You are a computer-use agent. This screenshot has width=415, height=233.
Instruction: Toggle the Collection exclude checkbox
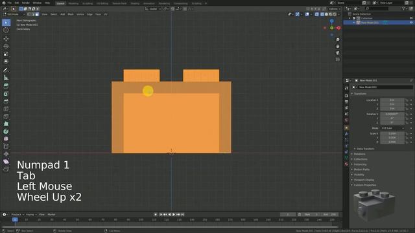[354, 18]
